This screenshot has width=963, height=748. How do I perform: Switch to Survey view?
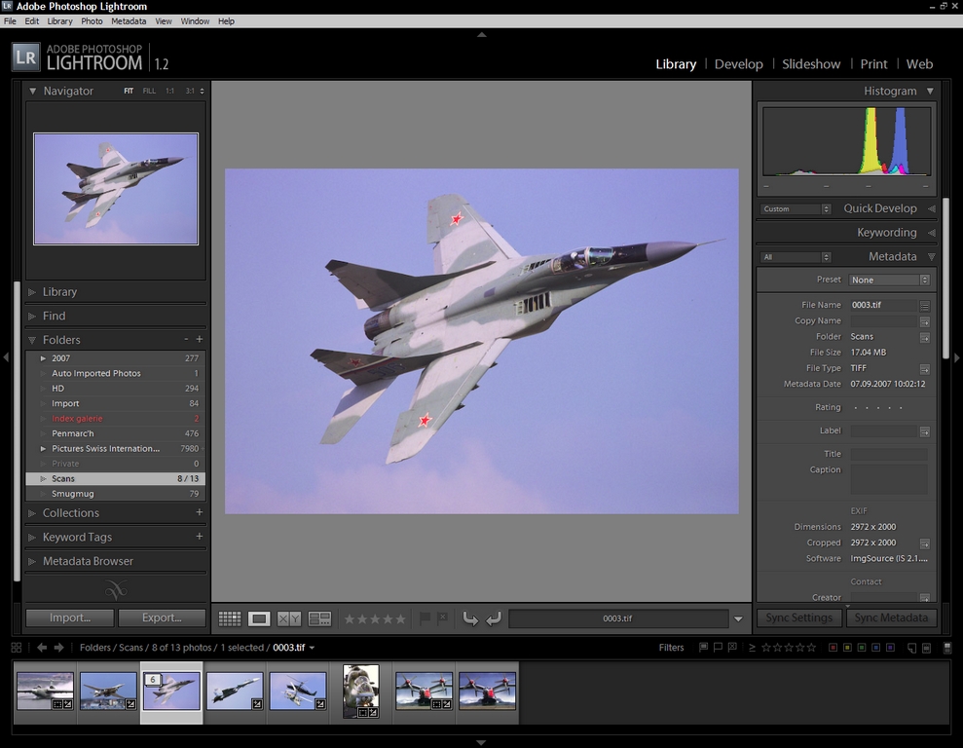pyautogui.click(x=319, y=618)
